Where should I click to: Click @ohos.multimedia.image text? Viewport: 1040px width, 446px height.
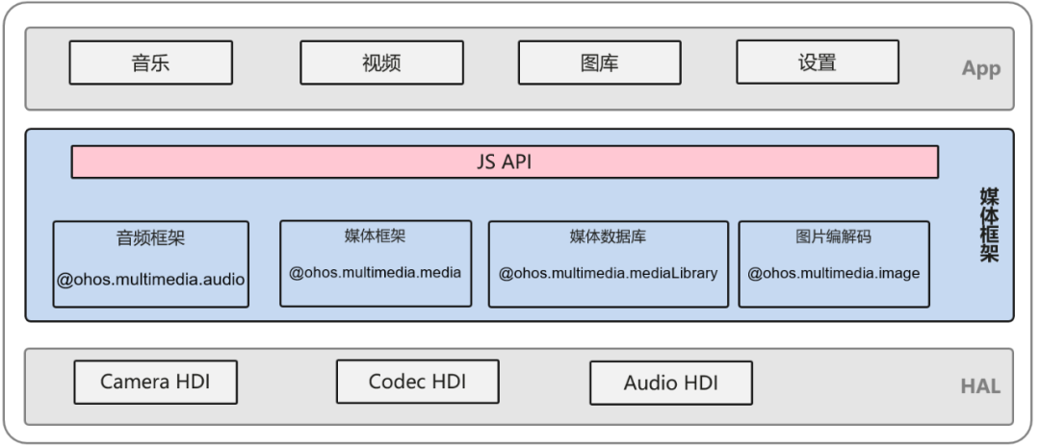coord(834,273)
